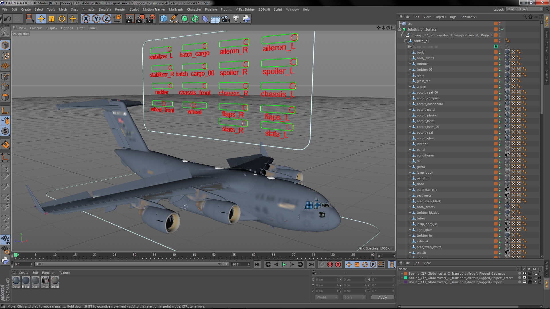Click Cocp material thumbnail

pos(16,280)
